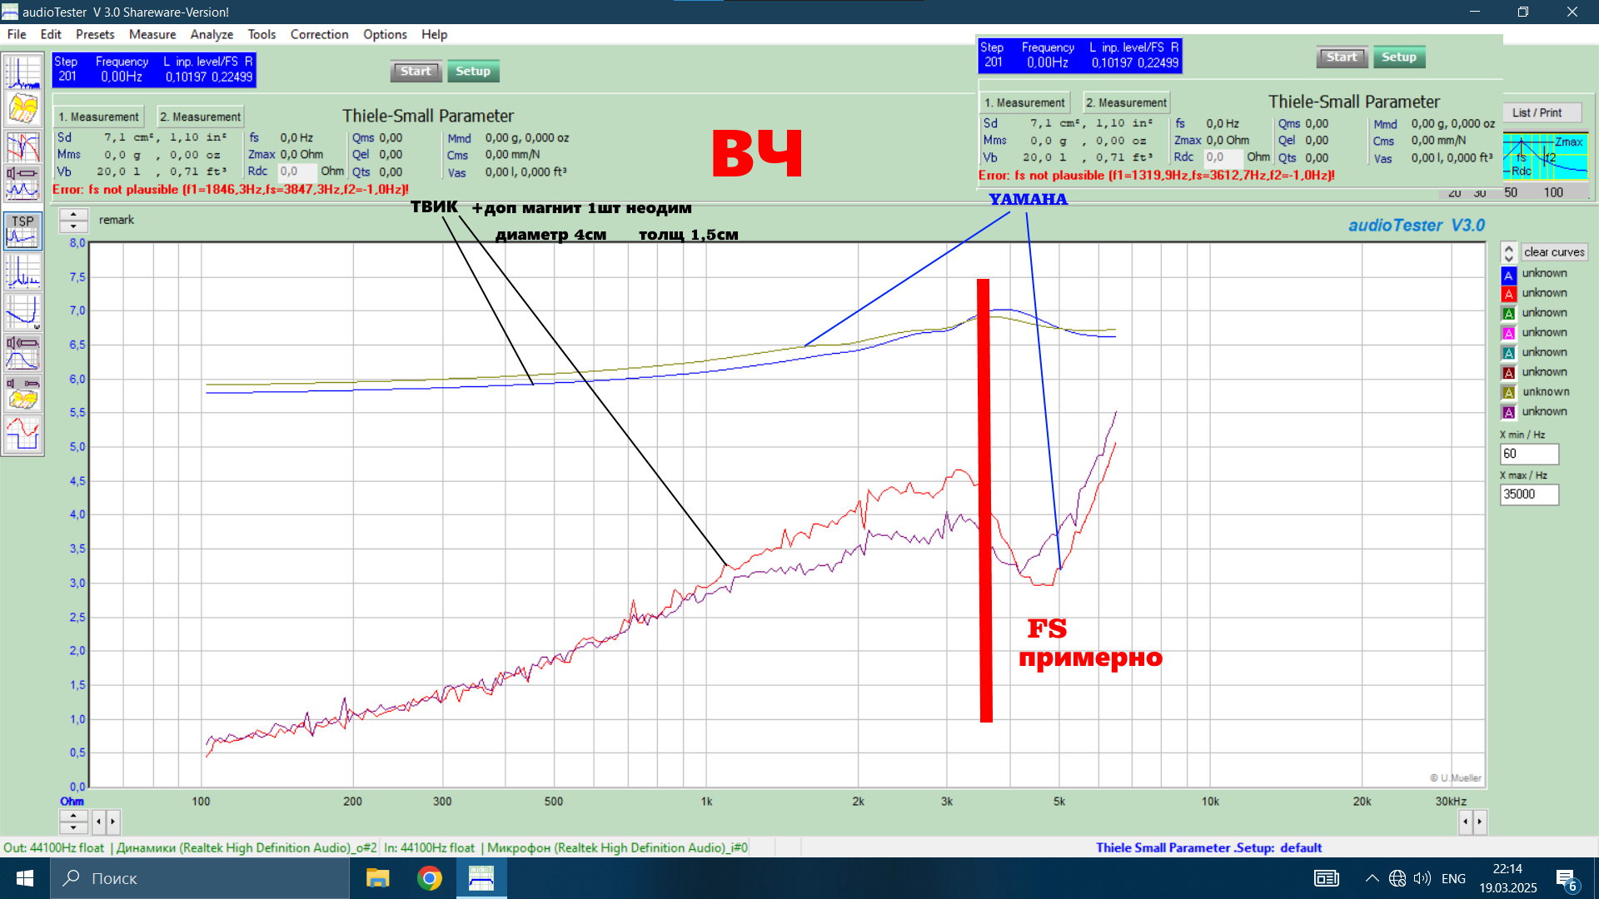This screenshot has height=899, width=1599.
Task: Open the impedance measurement speaker icon
Action: pos(22,184)
